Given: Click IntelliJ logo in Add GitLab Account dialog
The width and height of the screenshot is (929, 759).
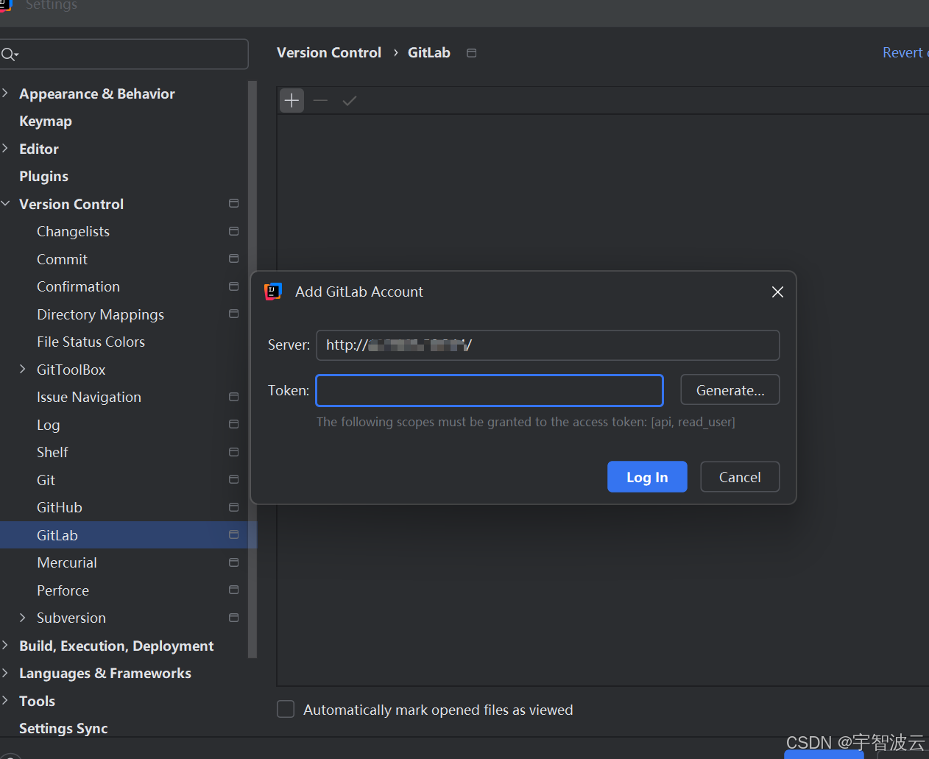Looking at the screenshot, I should (273, 292).
